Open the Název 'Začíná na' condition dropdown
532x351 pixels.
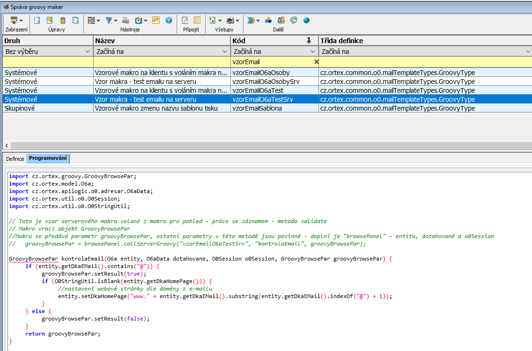[x=224, y=52]
